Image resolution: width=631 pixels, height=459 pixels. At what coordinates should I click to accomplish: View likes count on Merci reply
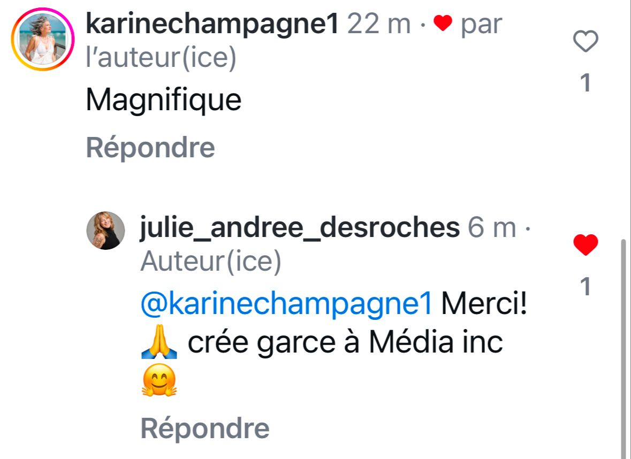pos(586,288)
